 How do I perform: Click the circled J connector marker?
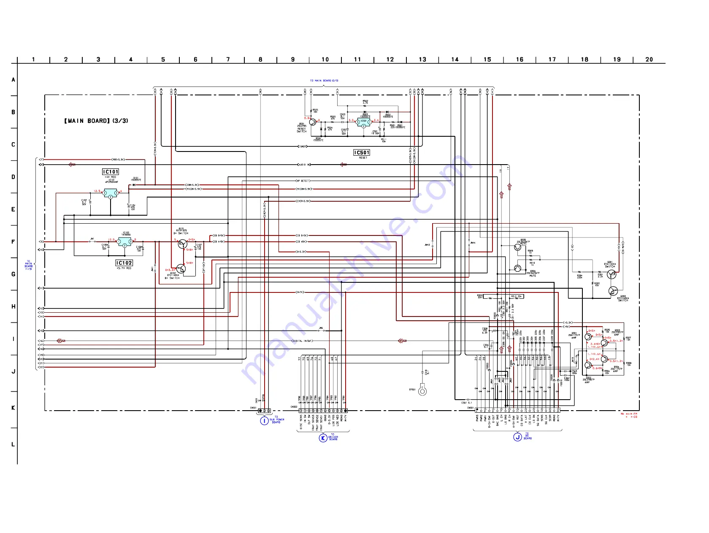click(x=517, y=437)
